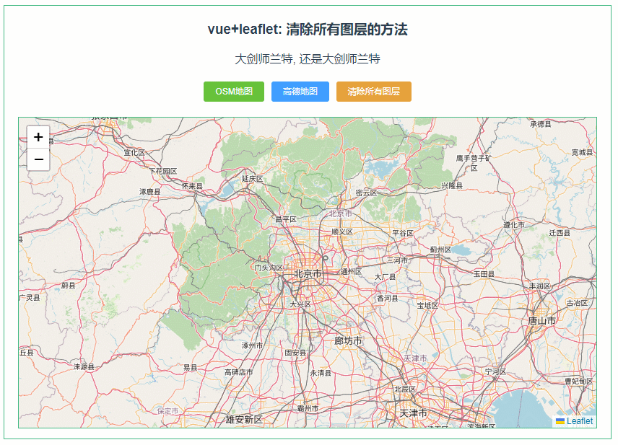The image size is (618, 445).
Task: Click the Ukraine flag icon beside Leaflet
Action: click(560, 421)
